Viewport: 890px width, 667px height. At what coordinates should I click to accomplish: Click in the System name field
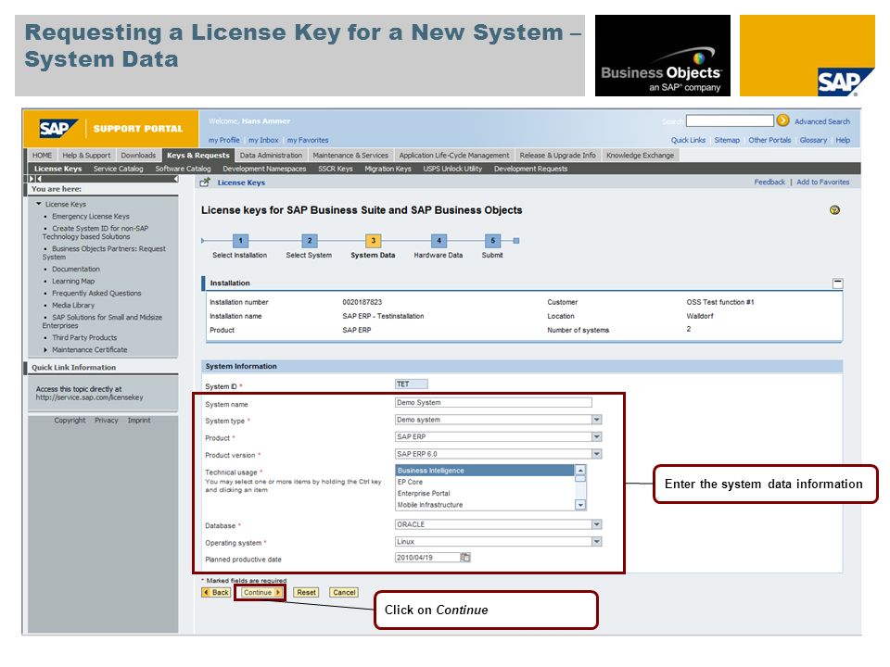click(x=493, y=403)
